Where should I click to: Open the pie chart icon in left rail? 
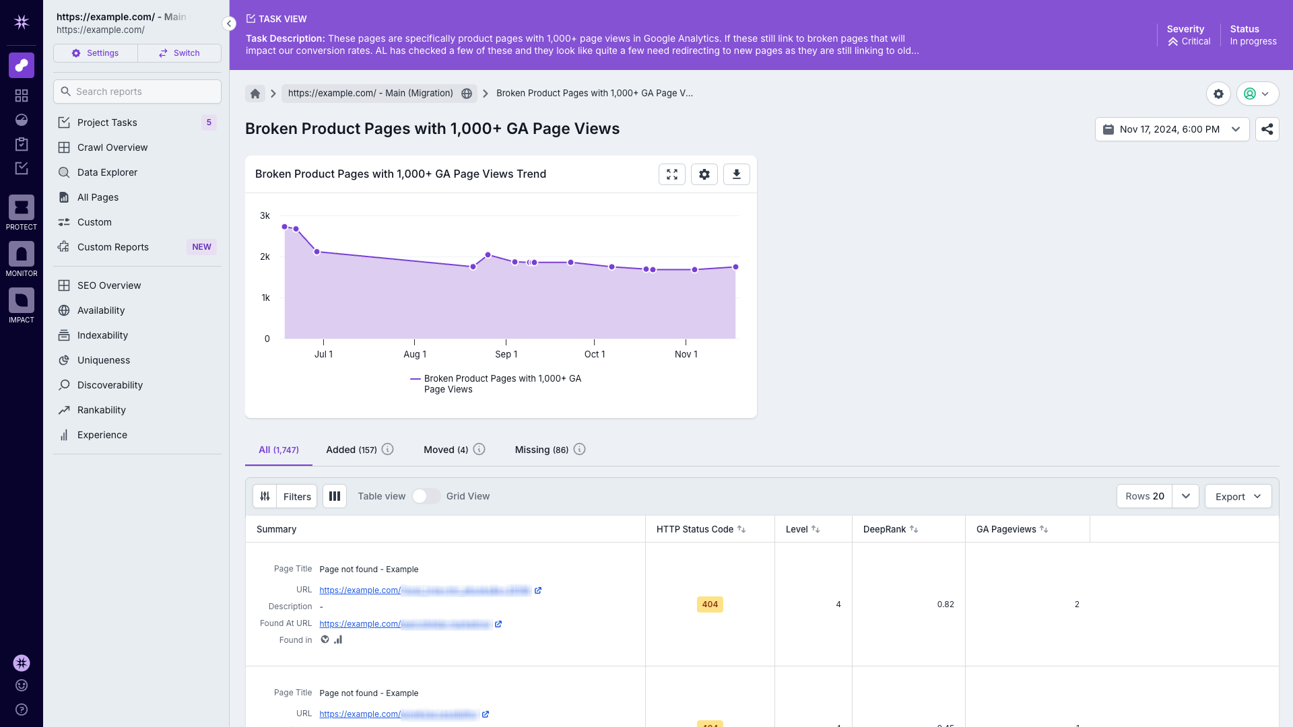[x=22, y=120]
